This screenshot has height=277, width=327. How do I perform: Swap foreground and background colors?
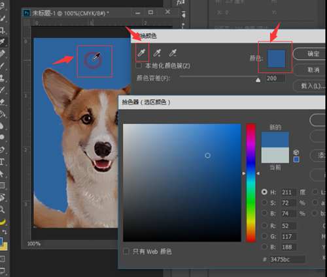click(5, 232)
